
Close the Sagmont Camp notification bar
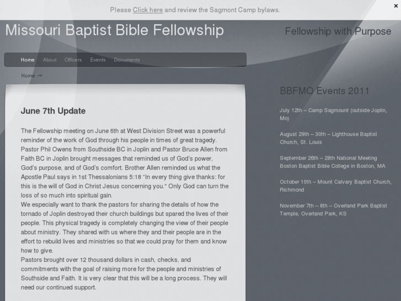point(395,5)
